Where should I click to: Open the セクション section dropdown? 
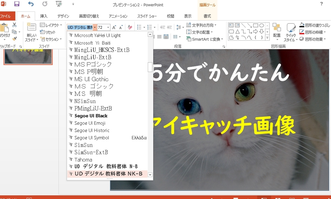coord(51,39)
